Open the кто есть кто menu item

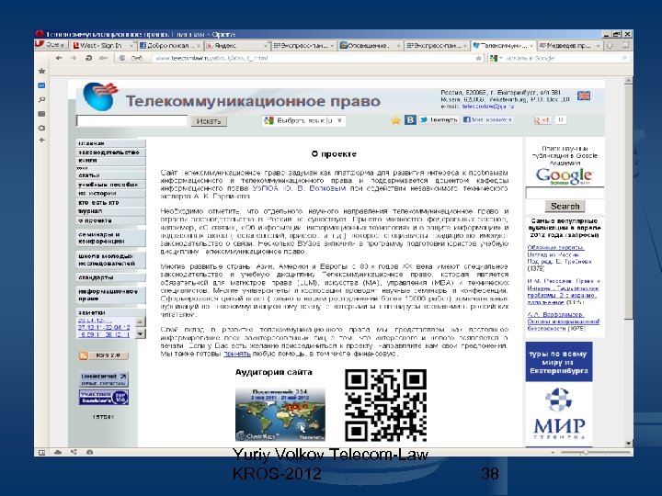click(110, 202)
